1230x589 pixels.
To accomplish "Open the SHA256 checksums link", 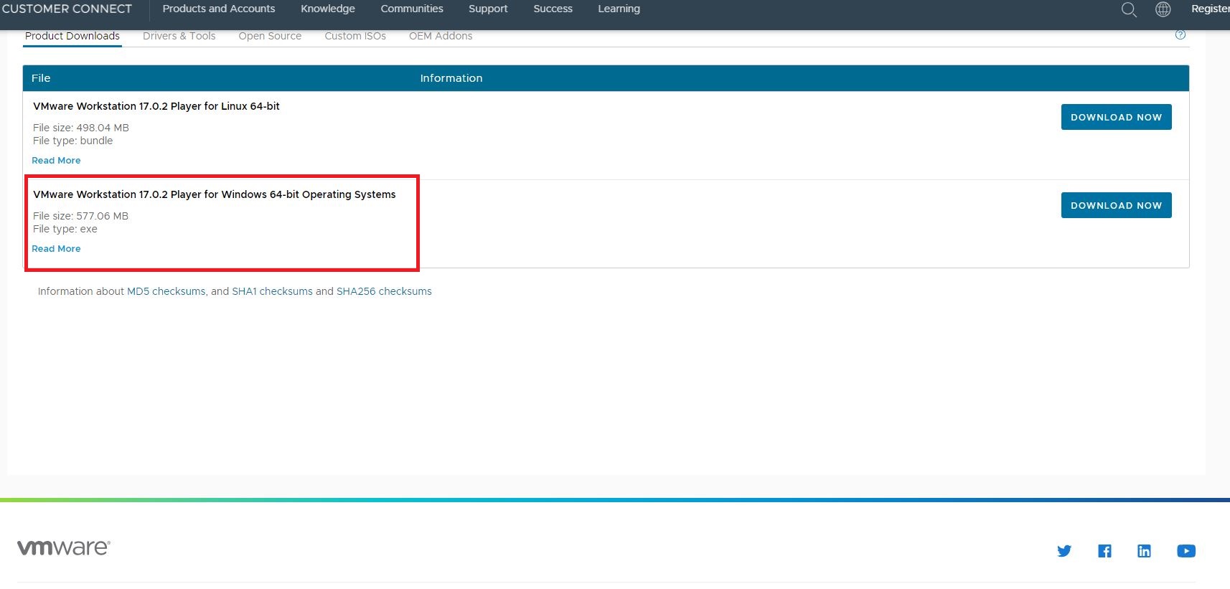I will point(384,291).
